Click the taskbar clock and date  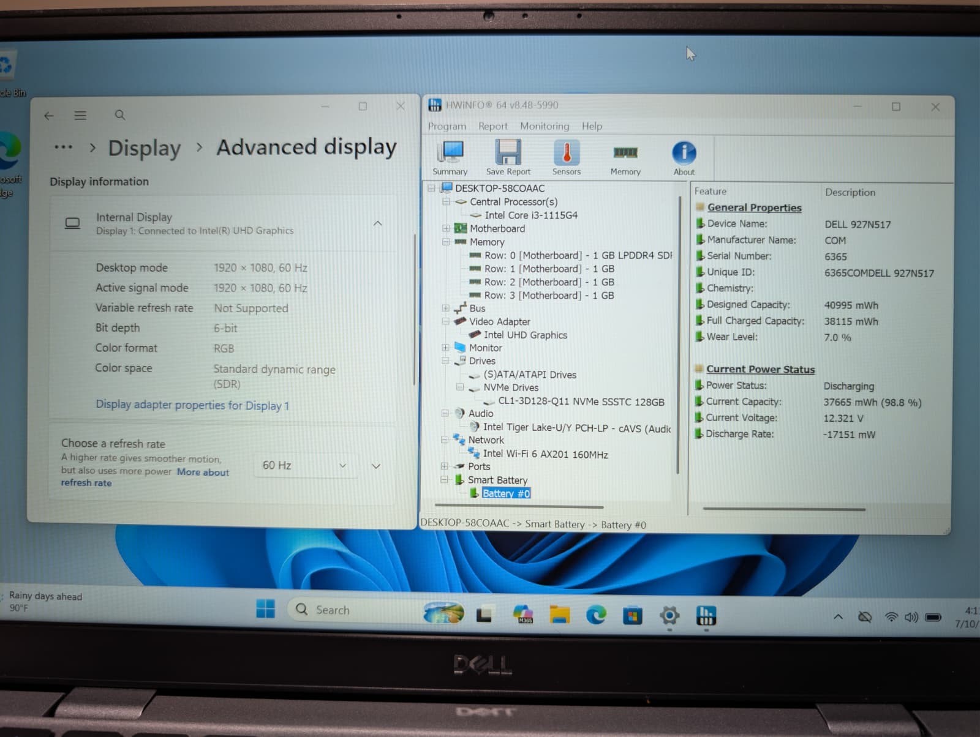[968, 617]
